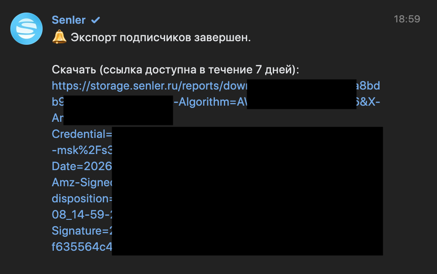This screenshot has height=274, width=437.
Task: Open the https://storage.senler.ru/reports link
Action: (x=149, y=86)
